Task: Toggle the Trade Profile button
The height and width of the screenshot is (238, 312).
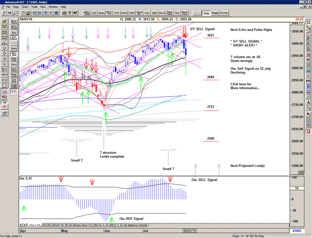Action: pyautogui.click(x=14, y=86)
